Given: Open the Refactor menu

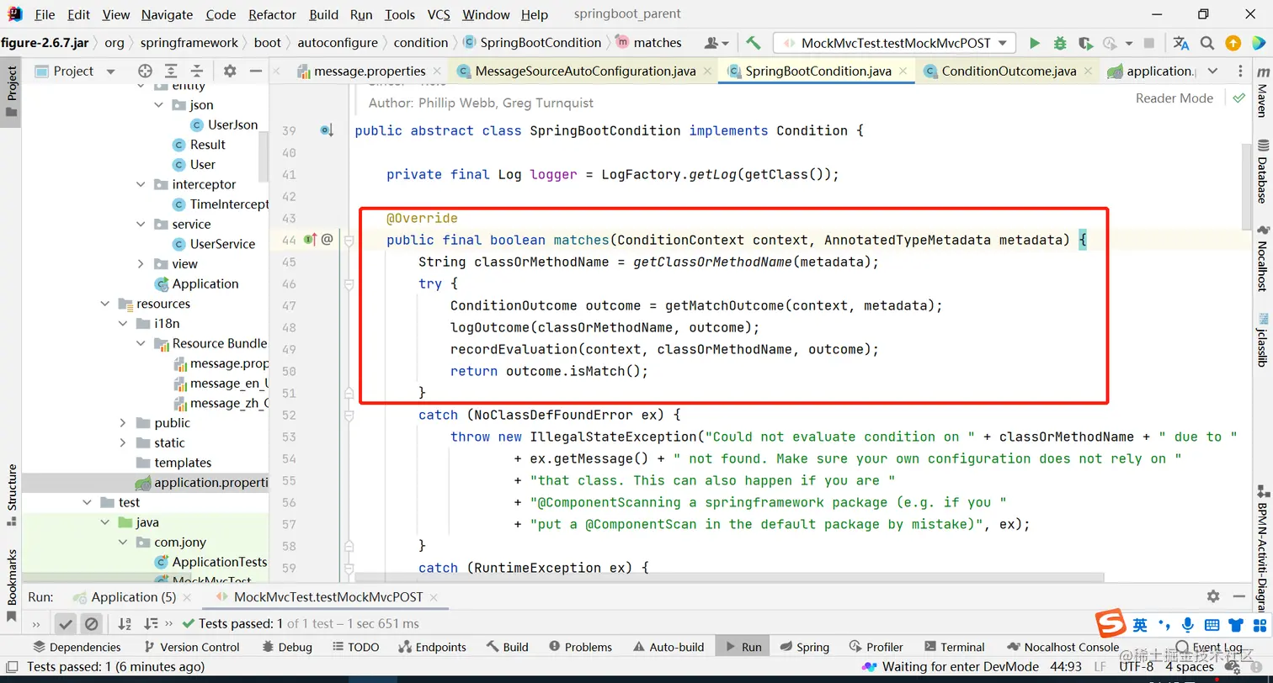Looking at the screenshot, I should click(272, 14).
